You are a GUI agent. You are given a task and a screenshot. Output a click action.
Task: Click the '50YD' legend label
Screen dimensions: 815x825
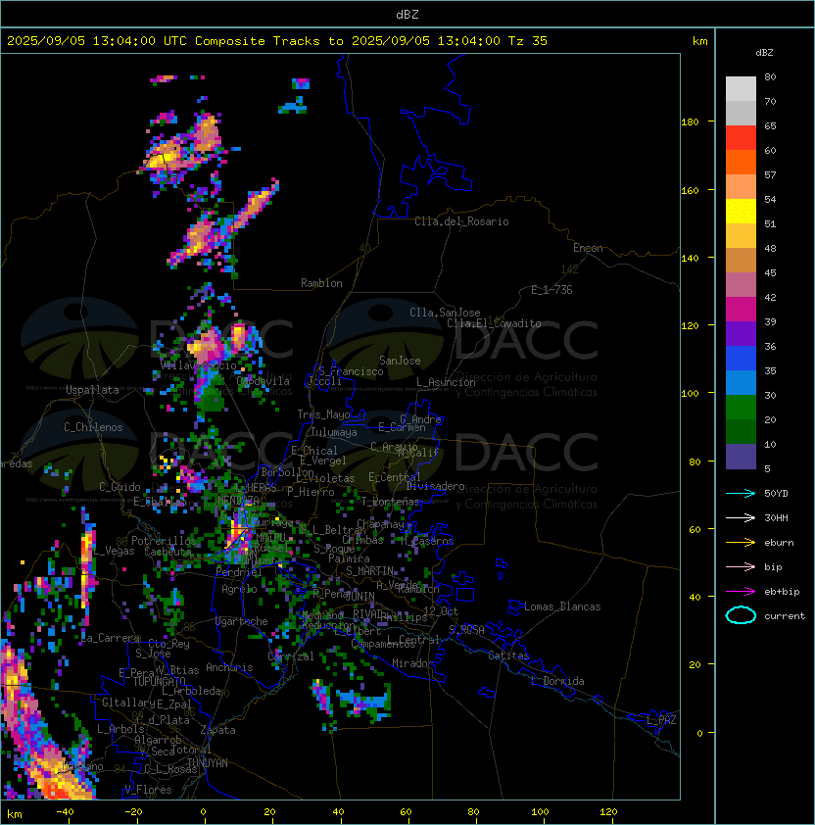[x=776, y=494]
